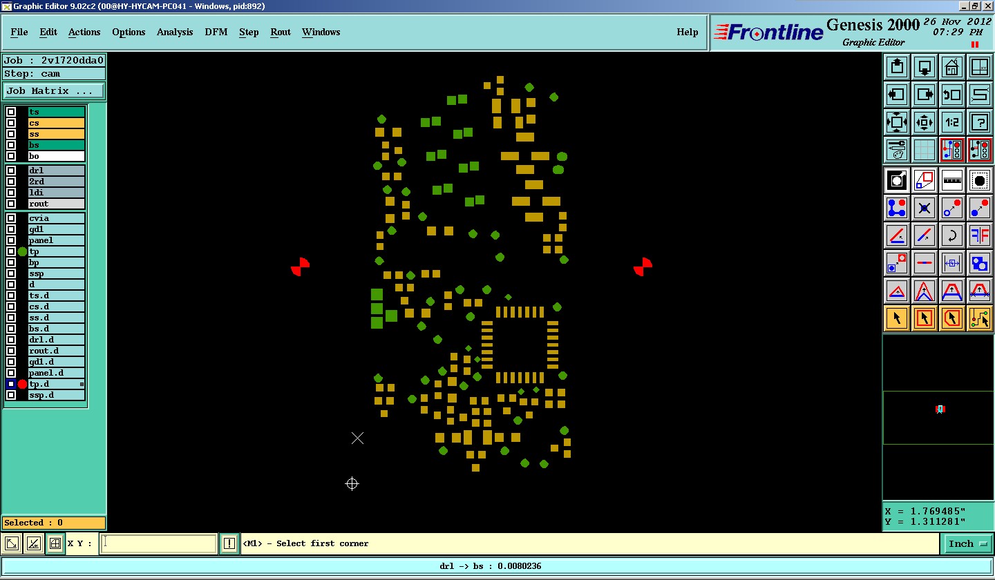Click the pan up view icon

point(897,67)
